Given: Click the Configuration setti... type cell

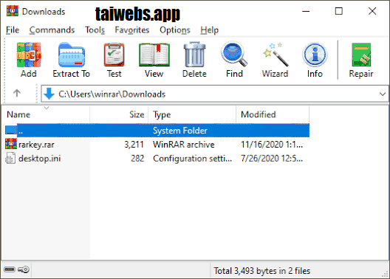Looking at the screenshot, I should pos(193,159).
